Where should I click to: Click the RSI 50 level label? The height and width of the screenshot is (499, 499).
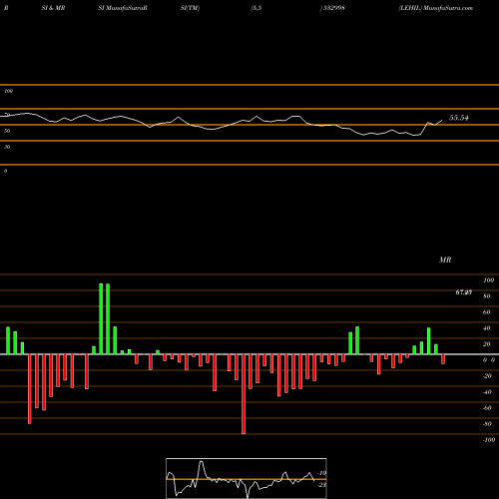click(7, 131)
